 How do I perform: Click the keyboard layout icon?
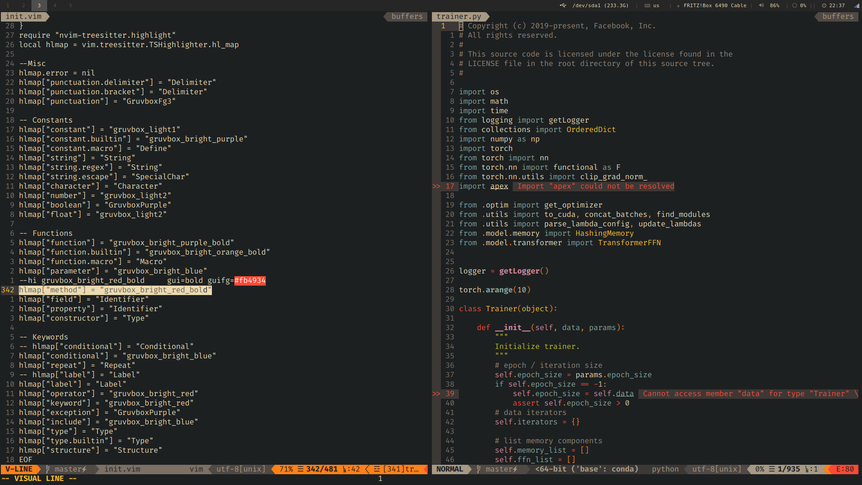647,5
